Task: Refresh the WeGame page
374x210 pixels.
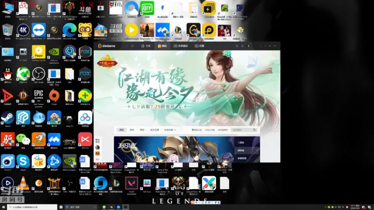Action: click(132, 46)
